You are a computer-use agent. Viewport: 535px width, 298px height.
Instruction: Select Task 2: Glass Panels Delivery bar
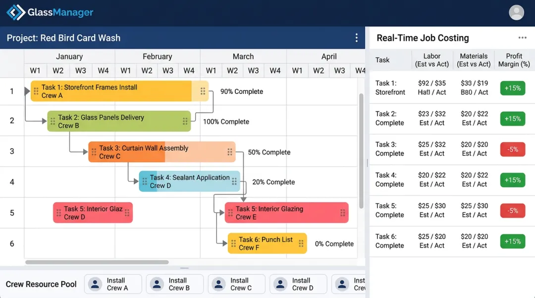(119, 121)
